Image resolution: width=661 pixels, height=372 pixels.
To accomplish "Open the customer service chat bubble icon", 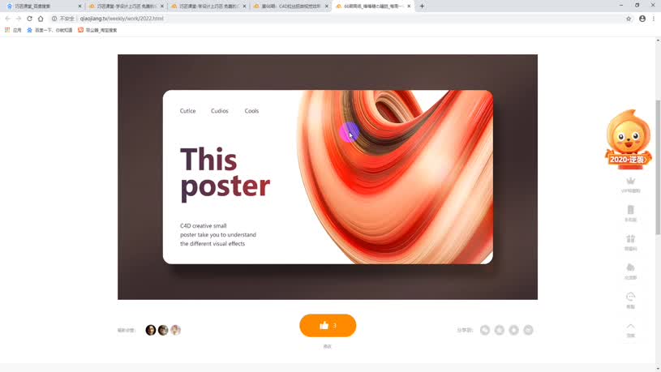I will 631,300.
